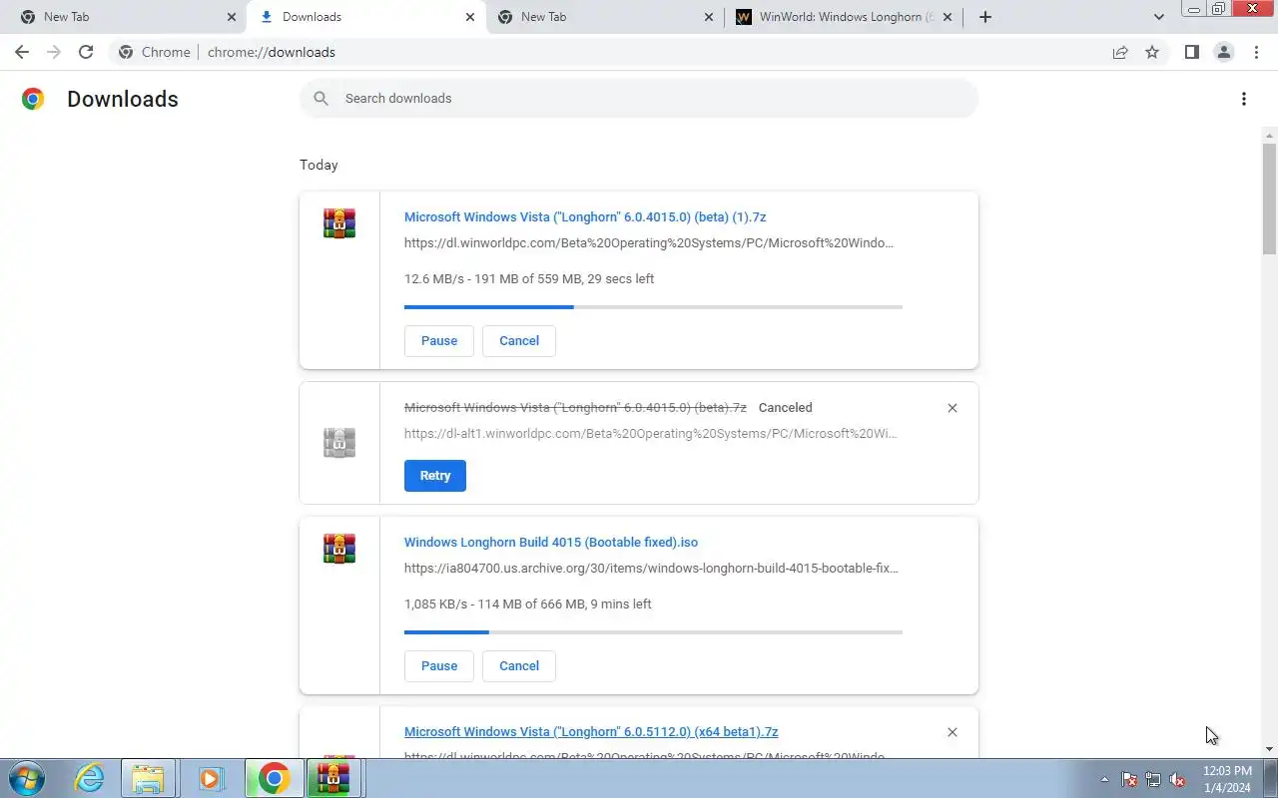Cancel the Longhorn Build 4015 iso download
The width and height of the screenshot is (1278, 798).
point(519,666)
